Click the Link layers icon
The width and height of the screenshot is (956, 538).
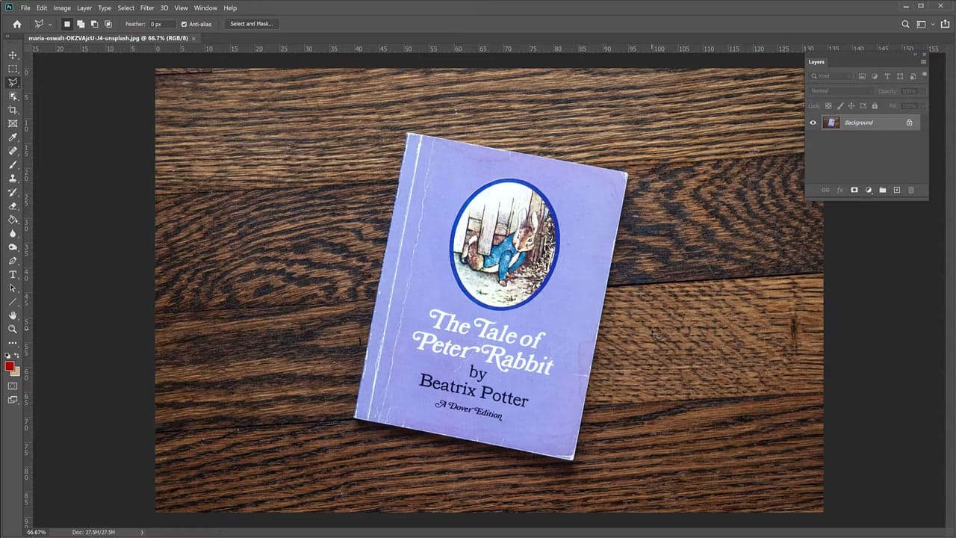(825, 191)
